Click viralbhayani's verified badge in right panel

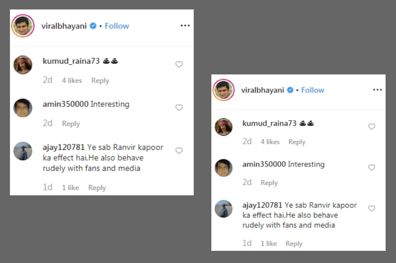[x=290, y=90]
